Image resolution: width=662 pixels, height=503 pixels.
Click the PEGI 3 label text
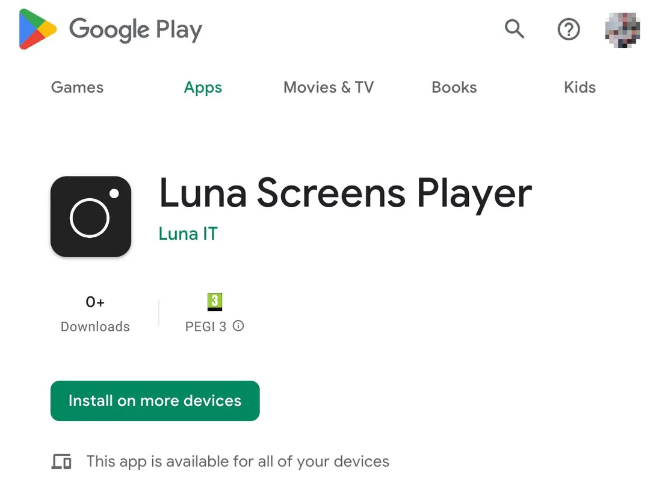[x=206, y=326]
